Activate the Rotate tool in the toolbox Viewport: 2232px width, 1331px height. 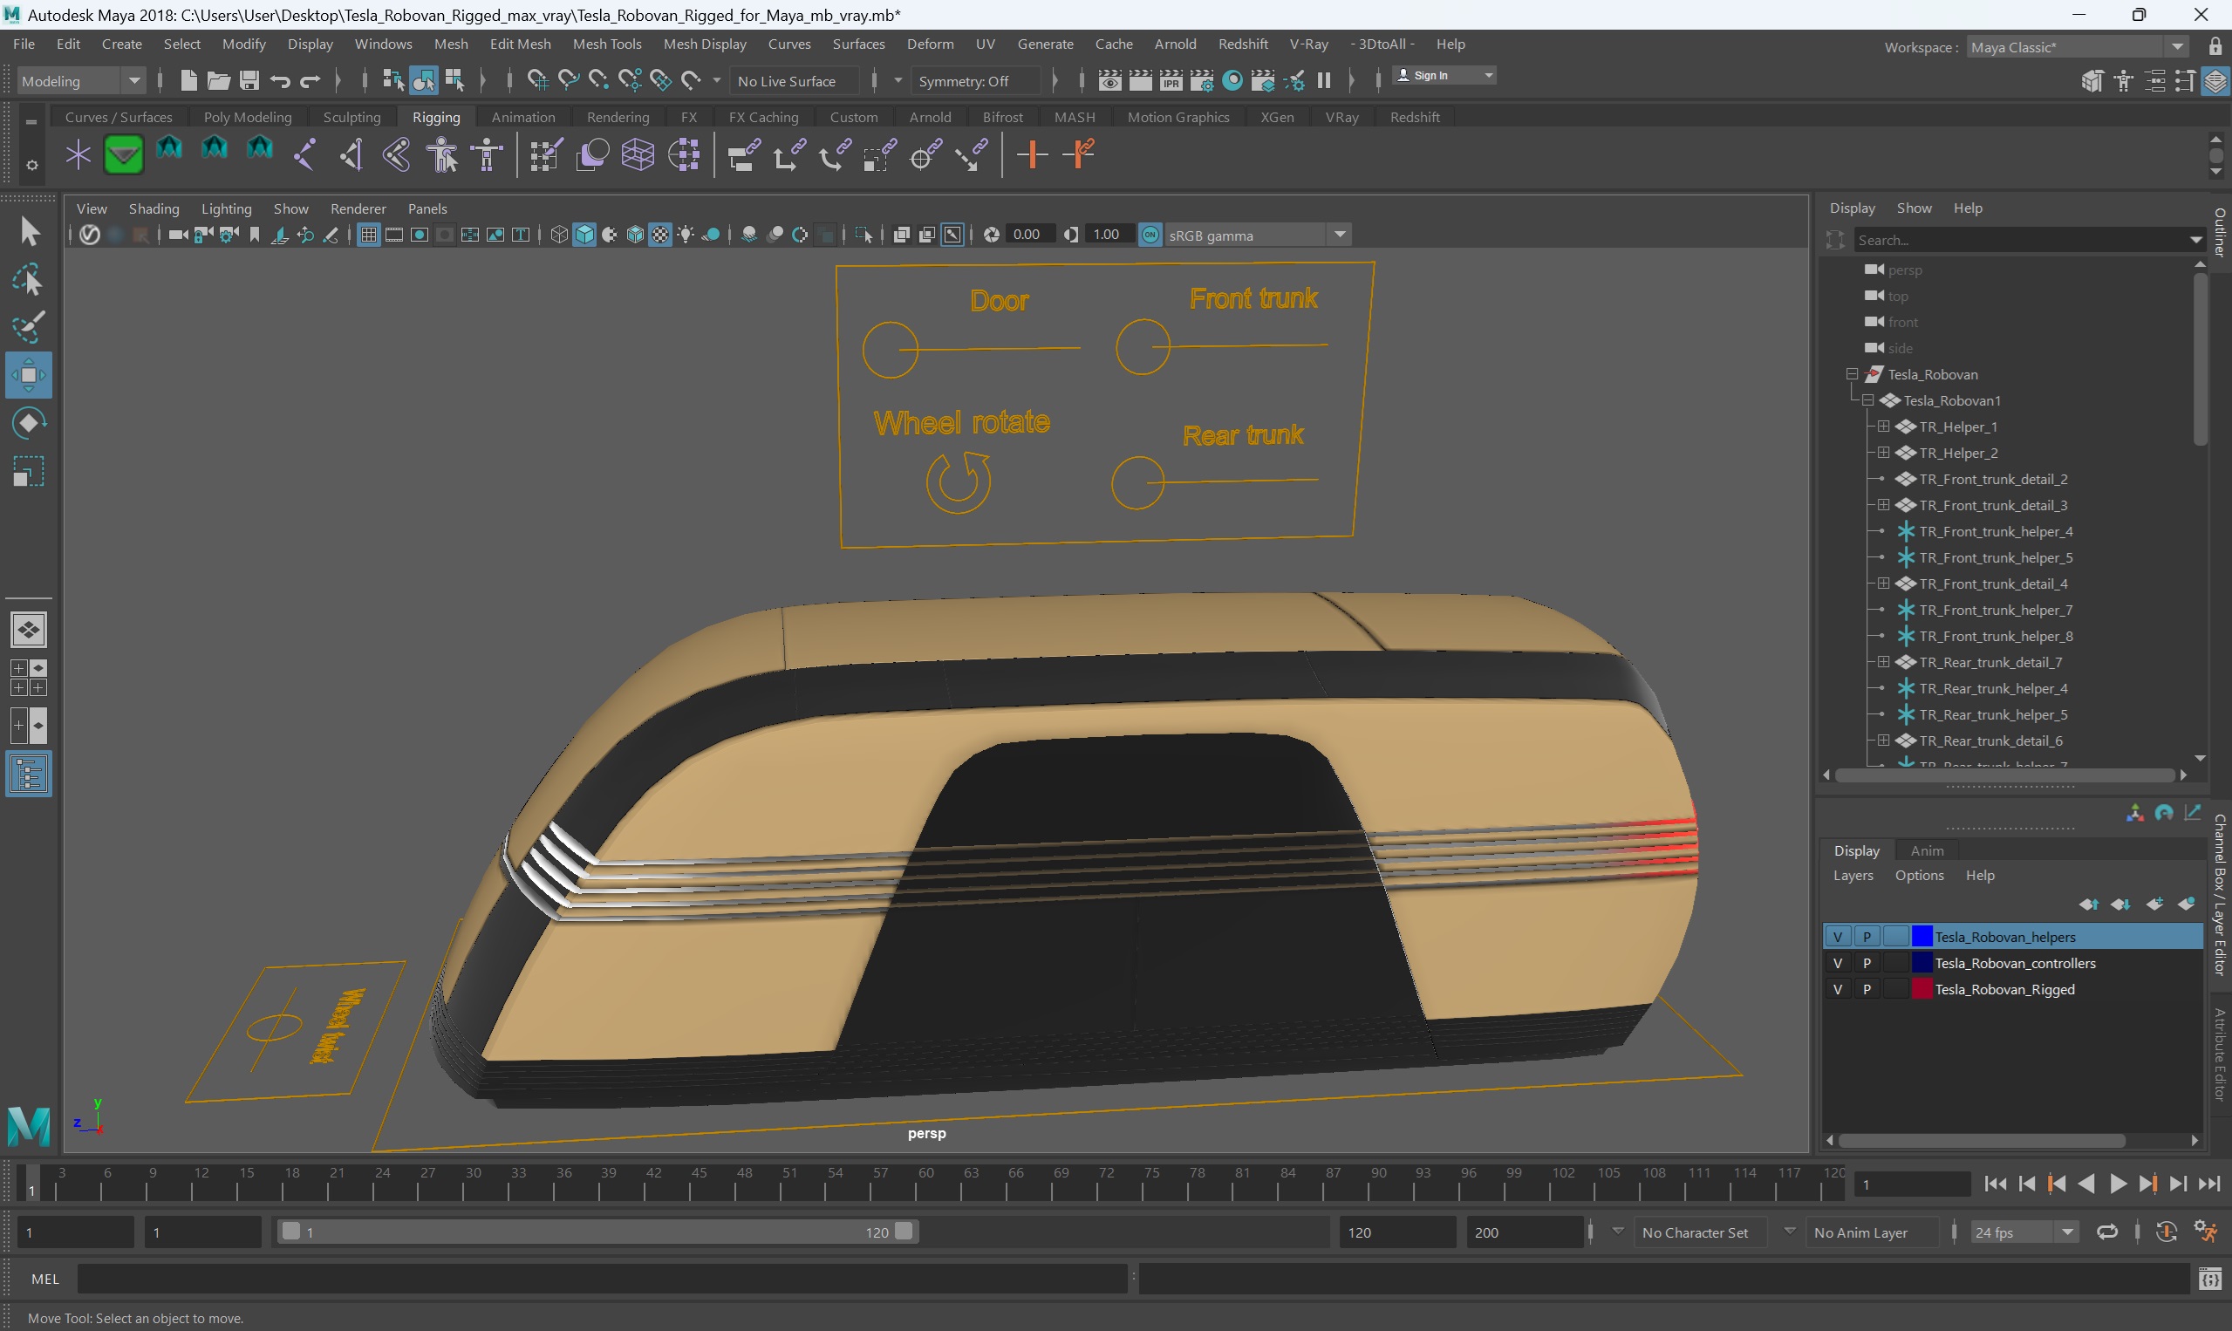pos(29,422)
